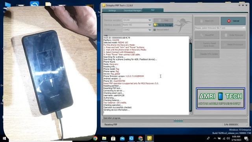
Task: Click the Octoplus title bar icon
Action: [x=104, y=6]
